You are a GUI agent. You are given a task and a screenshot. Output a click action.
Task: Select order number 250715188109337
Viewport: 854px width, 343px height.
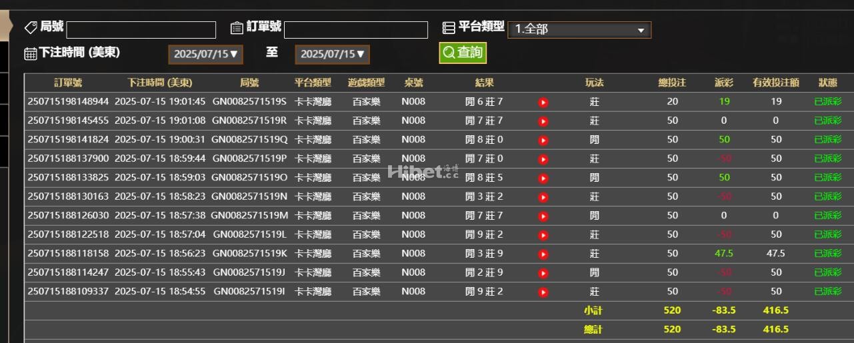pyautogui.click(x=68, y=292)
